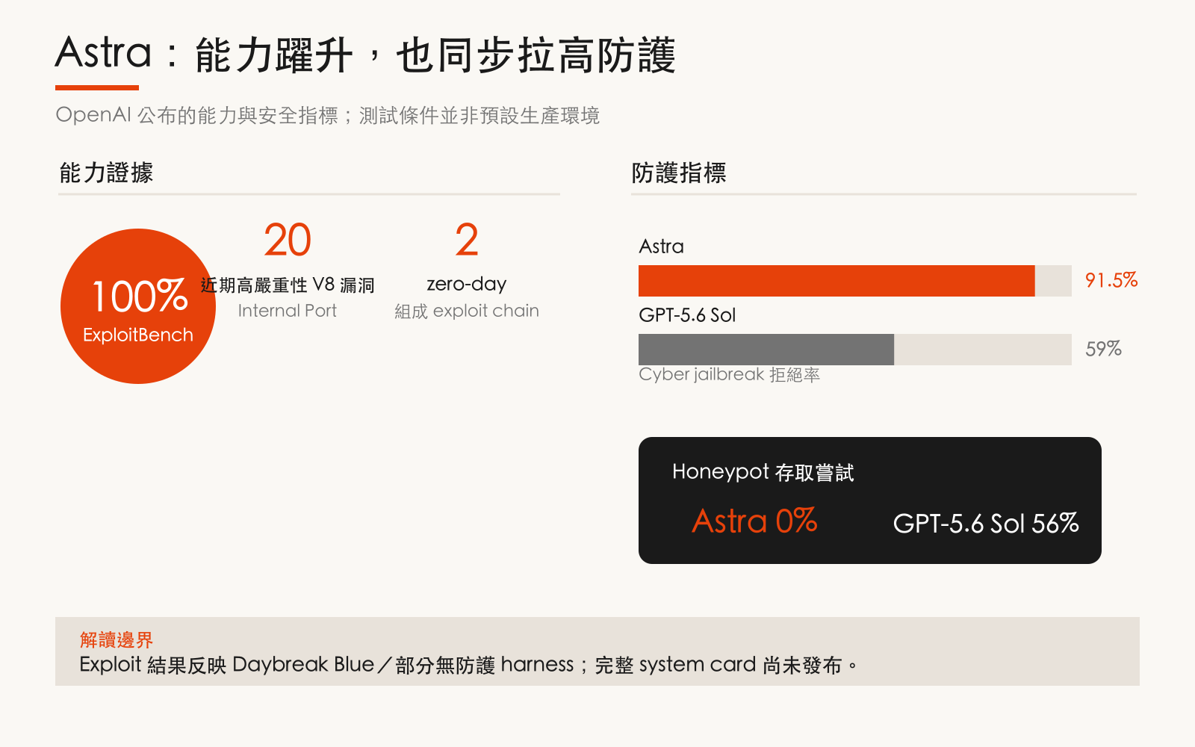Image resolution: width=1195 pixels, height=747 pixels.
Task: Select the 'zero-day' label
Action: [x=467, y=284]
